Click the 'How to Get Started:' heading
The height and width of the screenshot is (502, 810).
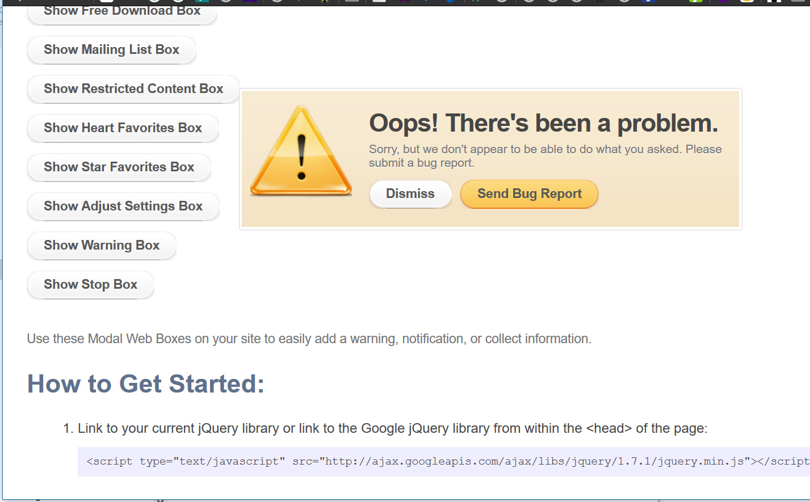146,384
